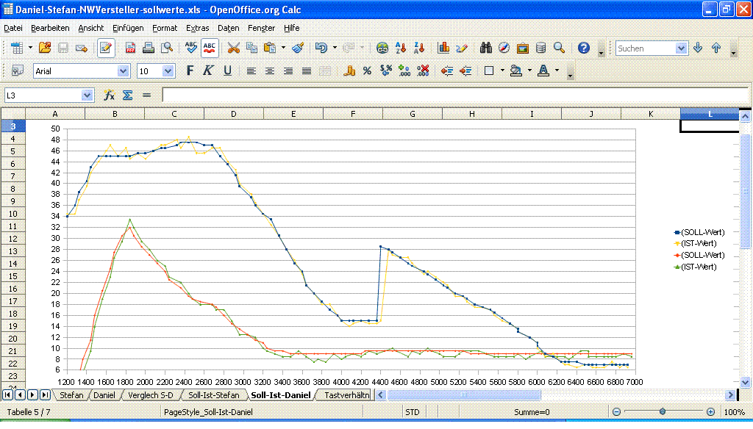Click the formula input line
This screenshot has height=429, width=753.
point(456,95)
